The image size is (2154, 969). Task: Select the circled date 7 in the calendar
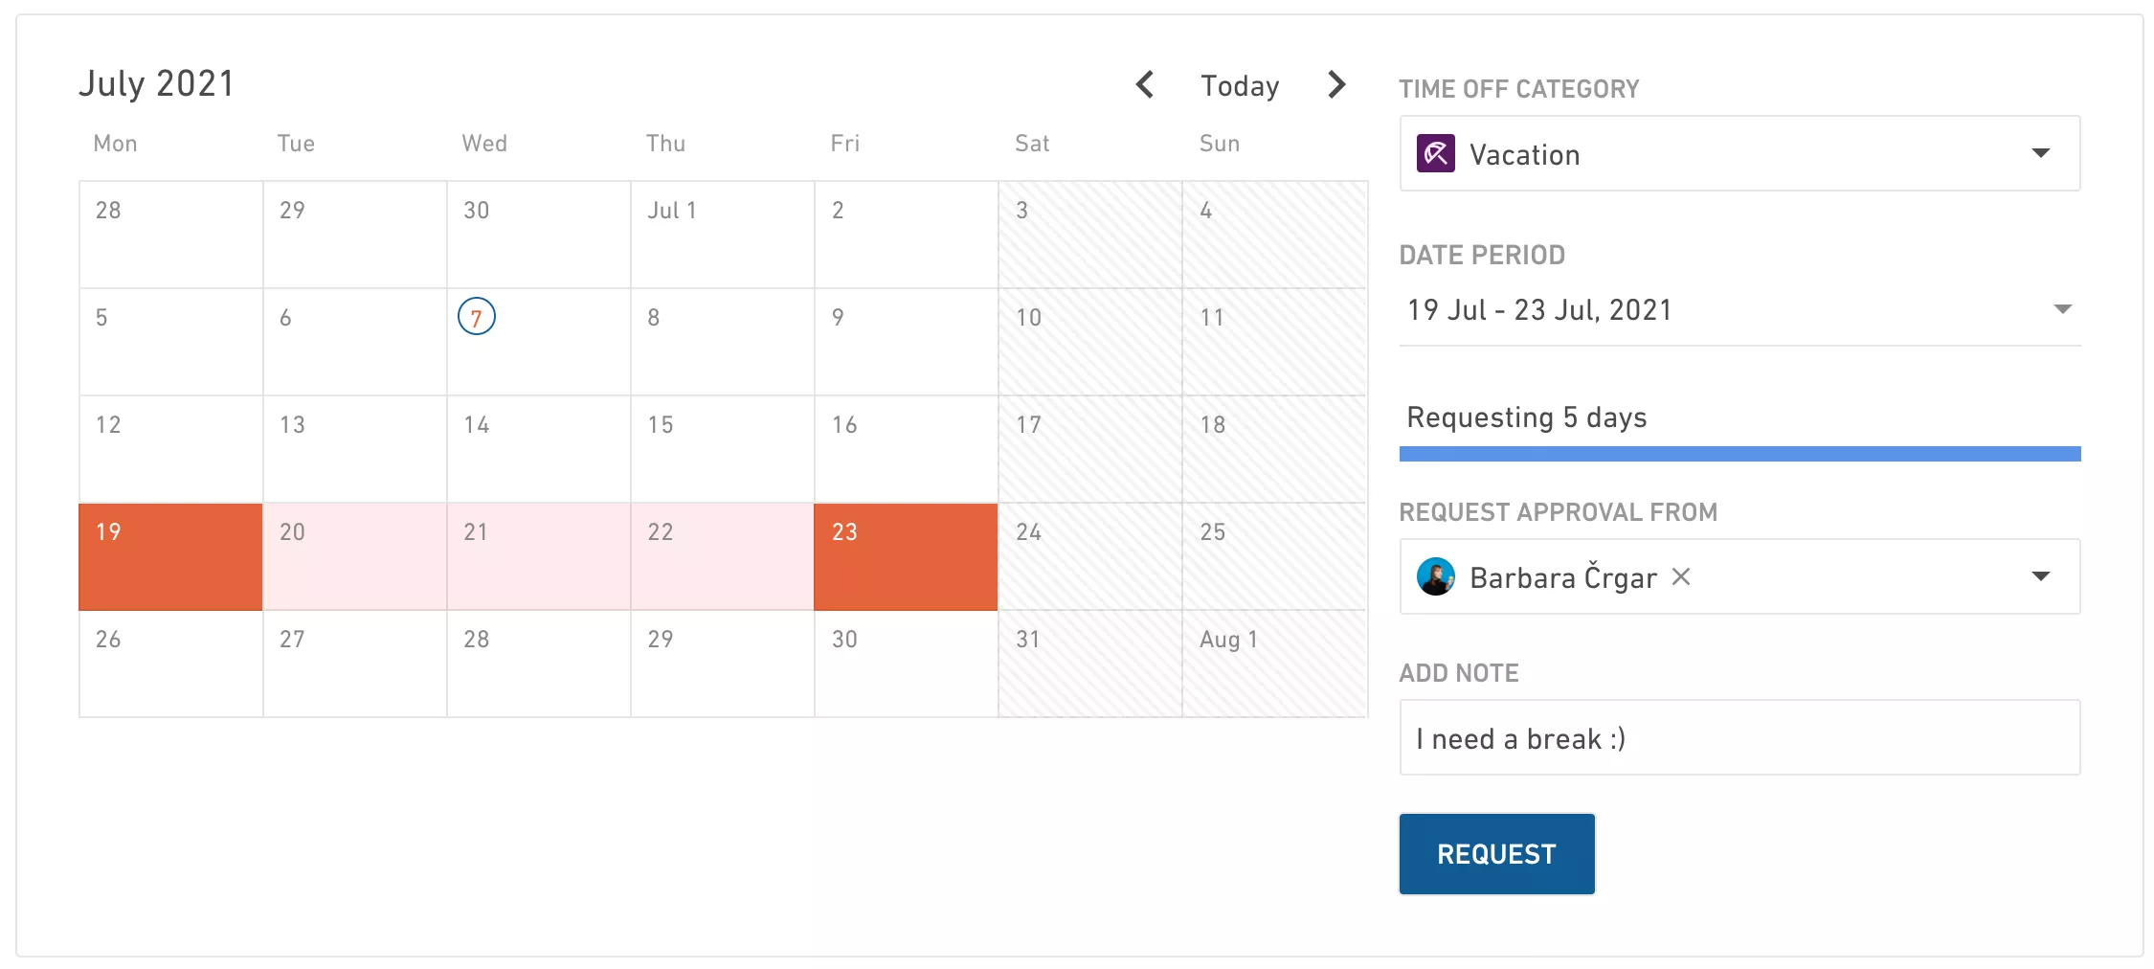476,317
